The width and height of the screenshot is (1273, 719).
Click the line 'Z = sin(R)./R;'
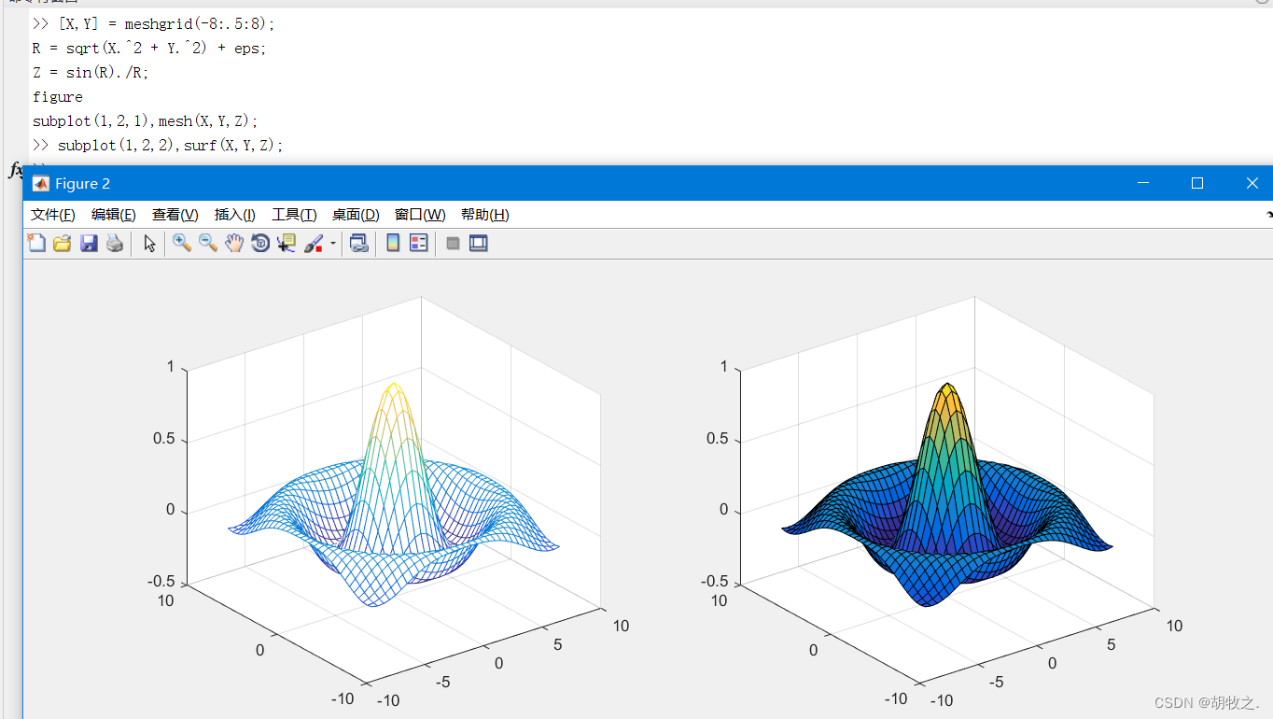click(x=91, y=72)
